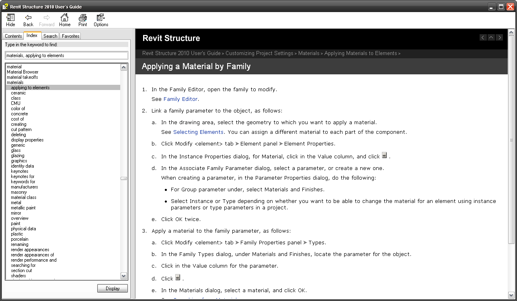Switch to the Favorites tab
The image size is (517, 301).
(x=70, y=36)
